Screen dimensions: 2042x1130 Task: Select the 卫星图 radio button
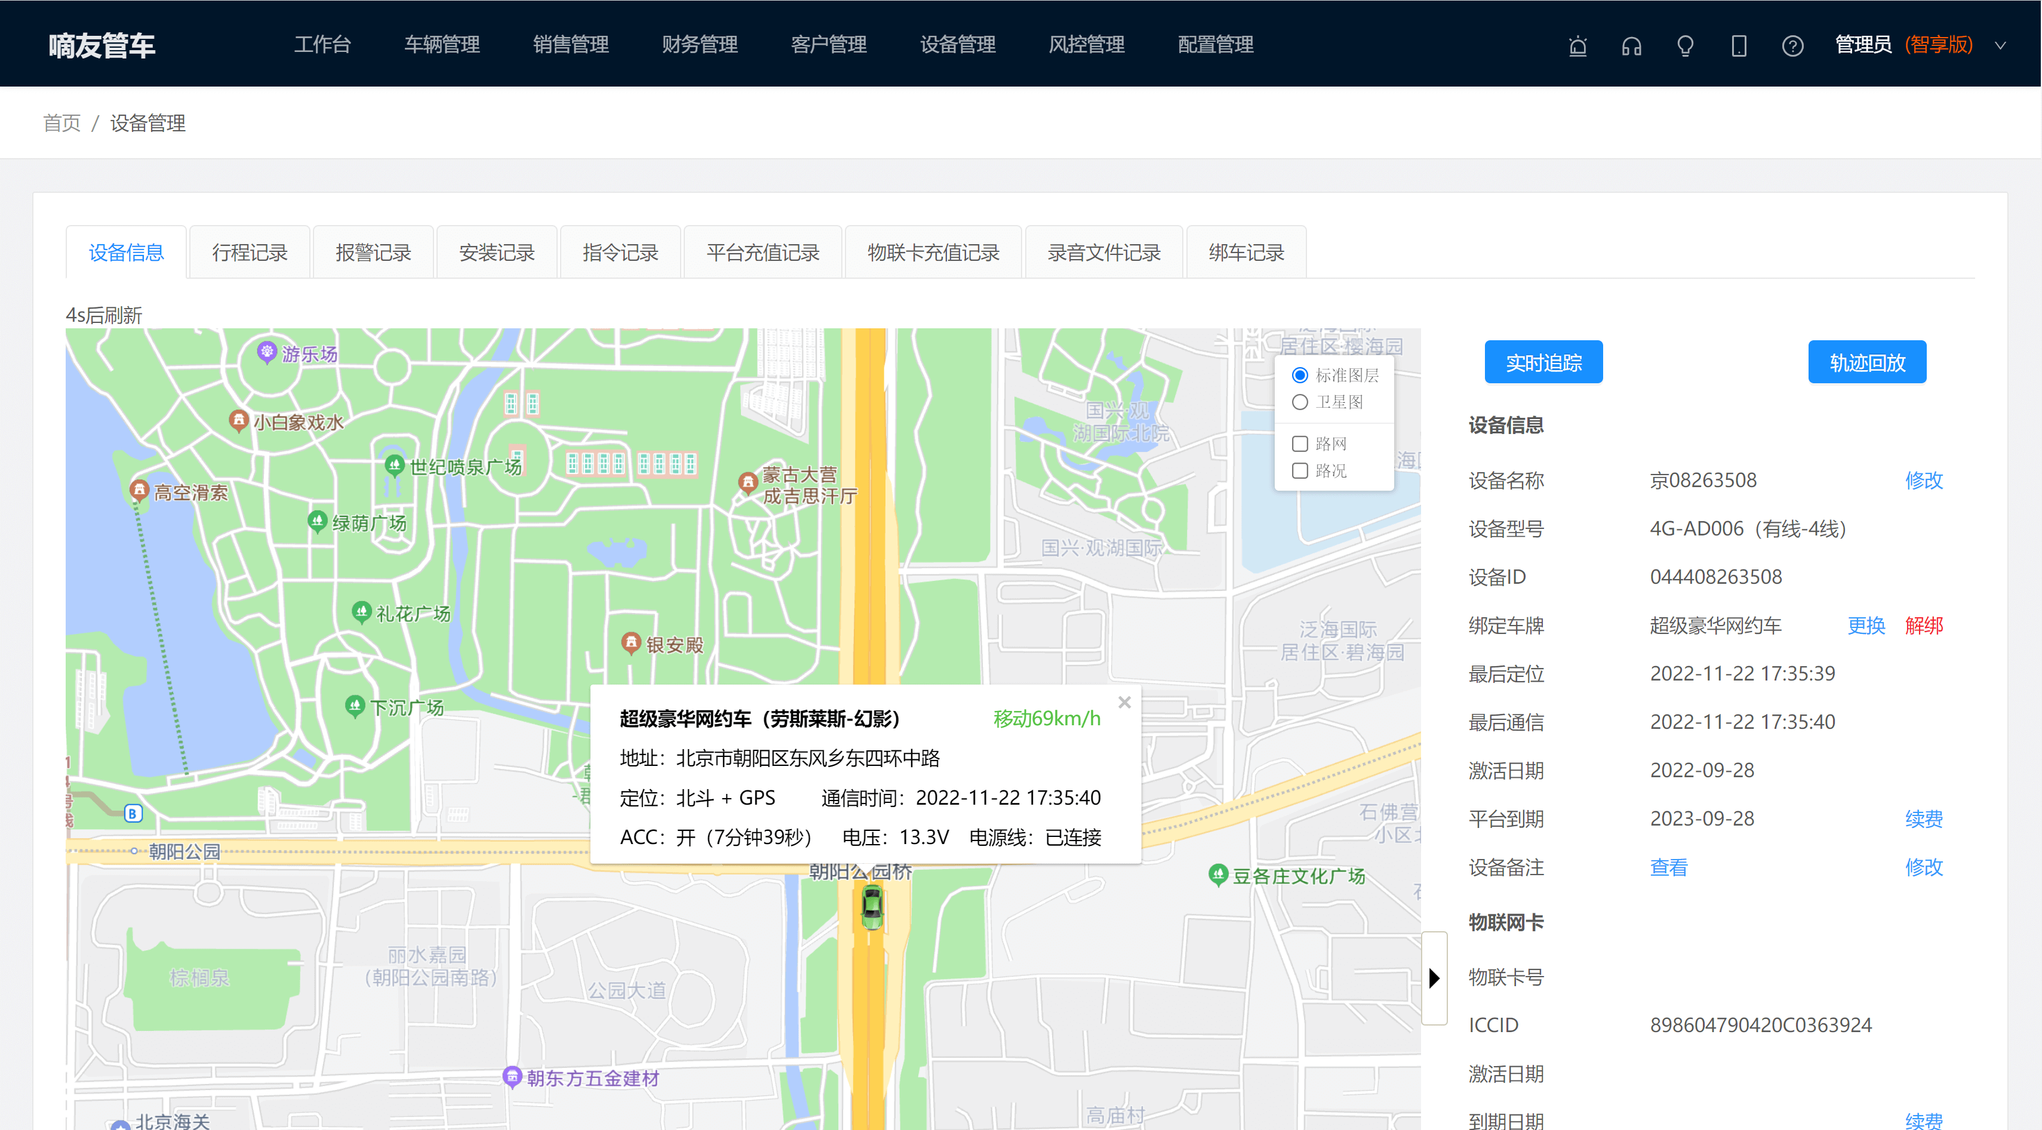1300,402
